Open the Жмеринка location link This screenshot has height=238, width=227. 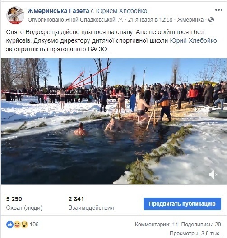(190, 20)
